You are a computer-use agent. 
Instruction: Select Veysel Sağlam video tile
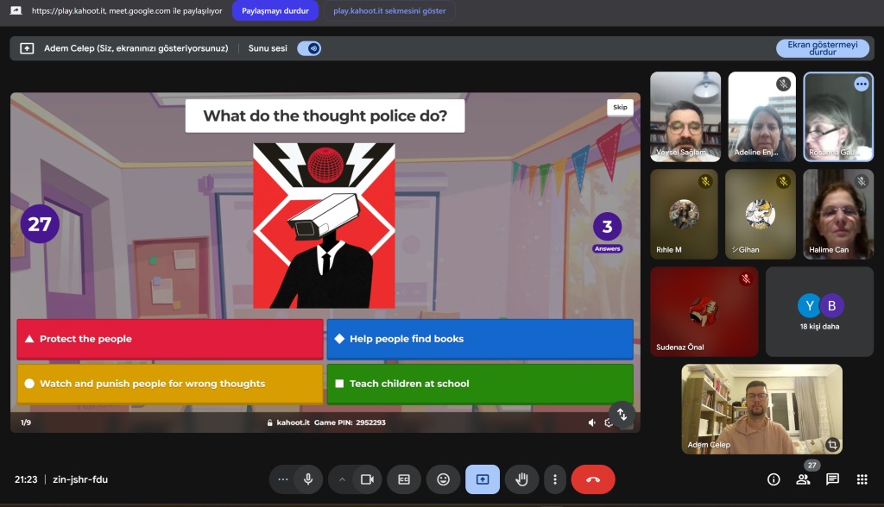[685, 116]
